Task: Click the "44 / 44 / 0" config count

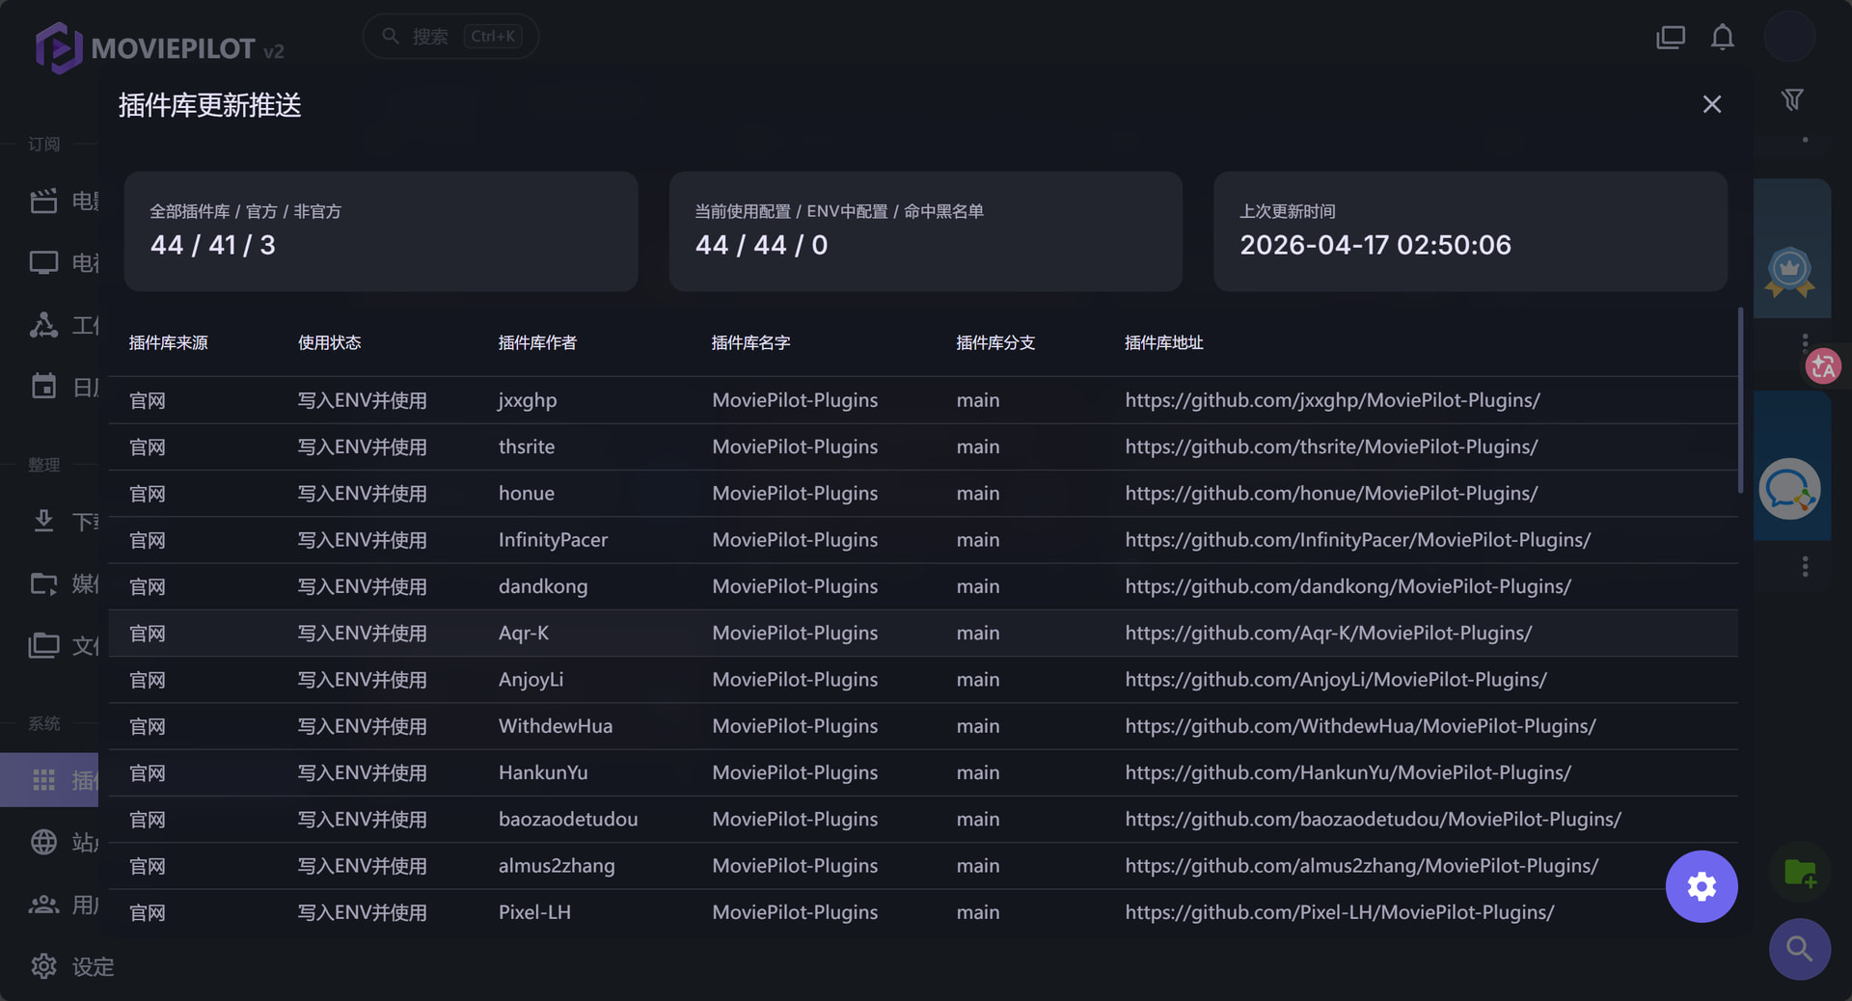Action: [762, 245]
